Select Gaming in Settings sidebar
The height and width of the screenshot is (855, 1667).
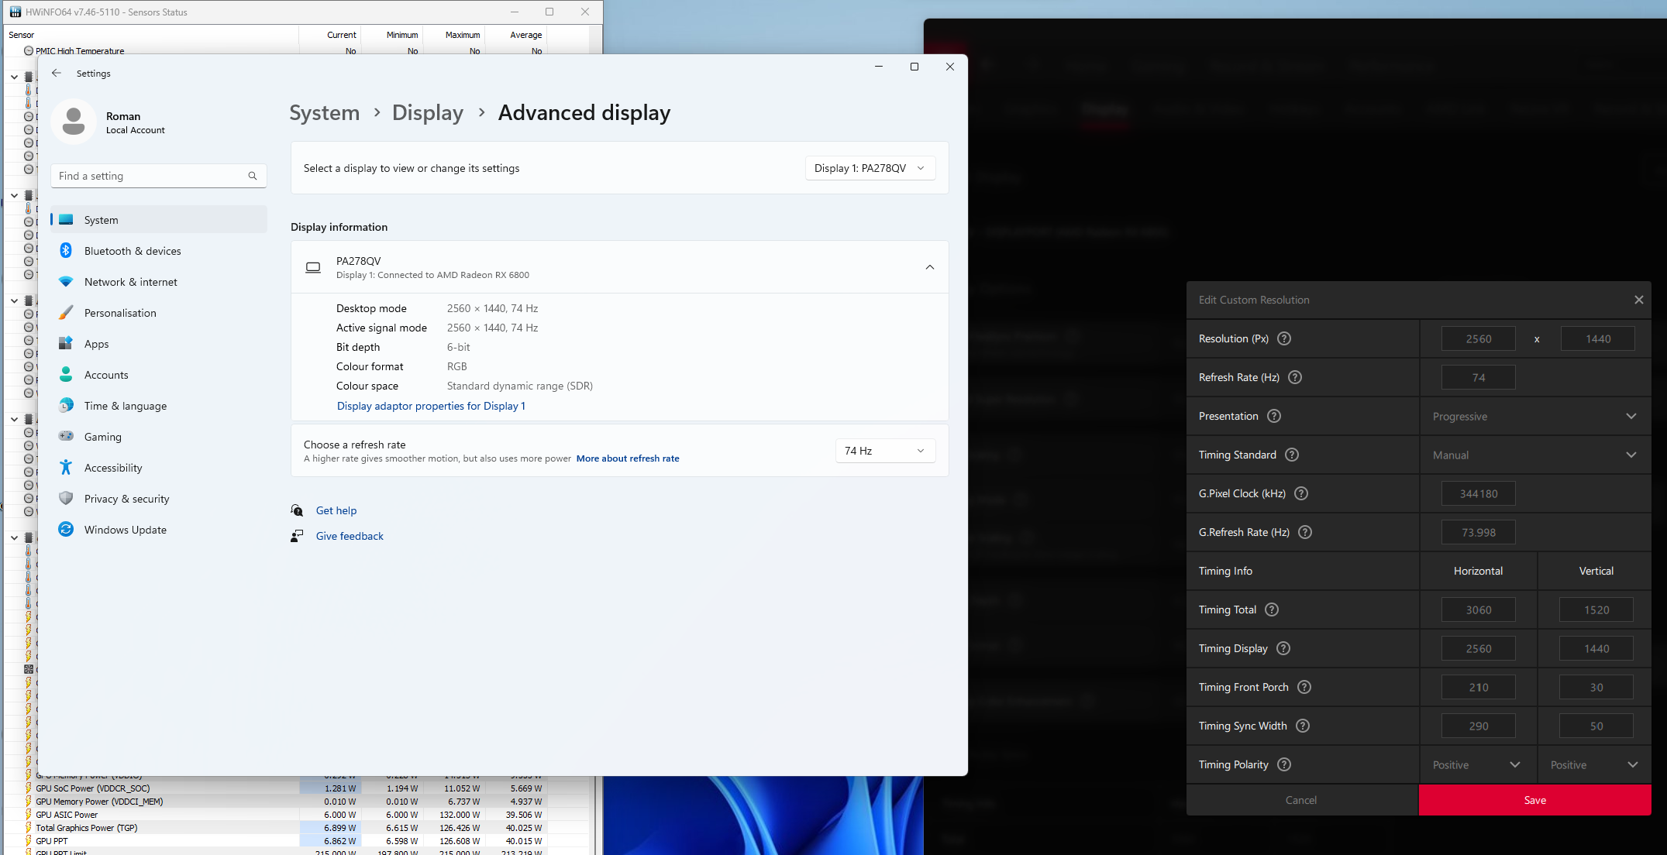(x=103, y=437)
